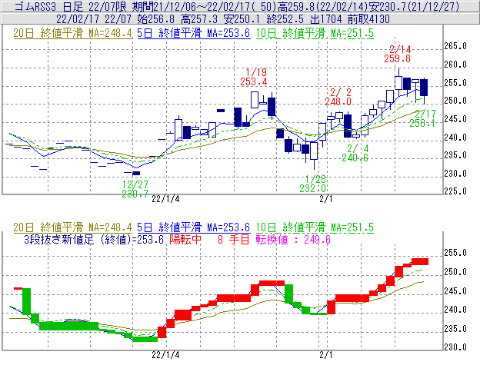This screenshot has height=365, width=480.
Task: Click the last candlestick of 2/17
Action: [424, 88]
